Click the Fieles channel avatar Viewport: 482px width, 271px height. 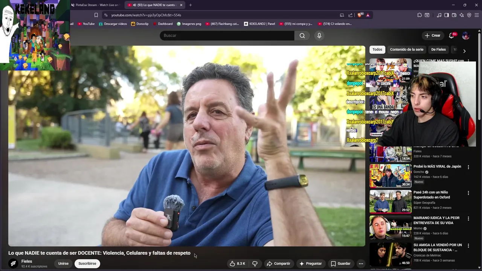point(14,263)
